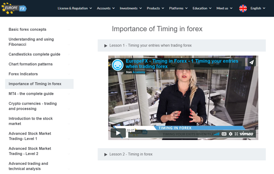Collapse Lesson 1 Timing your entries section
Screen dimensions: 274x174
[181, 45]
